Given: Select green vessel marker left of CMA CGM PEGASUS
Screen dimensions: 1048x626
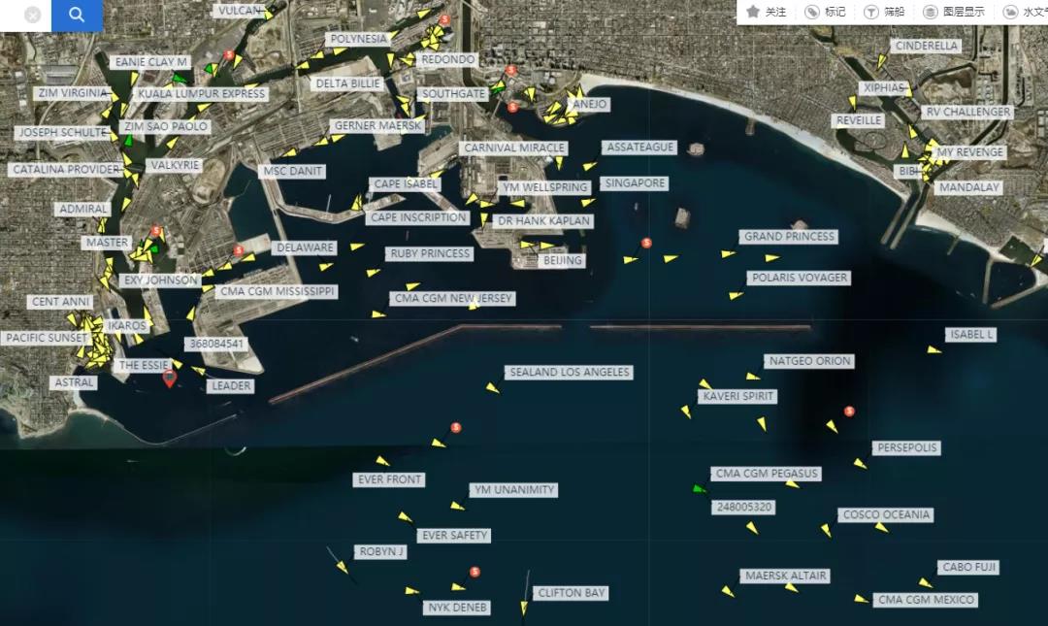Looking at the screenshot, I should coord(699,488).
